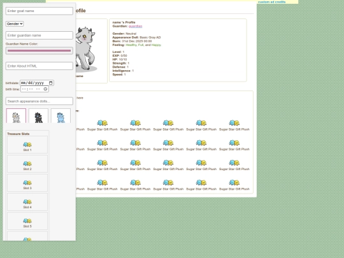344x258 pixels.
Task: Open the birthdate calendar picker icon
Action: [x=51, y=83]
